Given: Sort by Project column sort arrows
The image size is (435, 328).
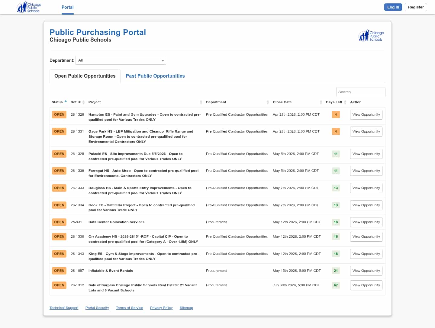Looking at the screenshot, I should tap(201, 102).
